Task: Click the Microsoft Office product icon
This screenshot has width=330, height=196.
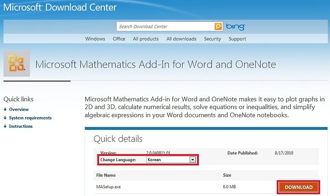Action: [16, 63]
